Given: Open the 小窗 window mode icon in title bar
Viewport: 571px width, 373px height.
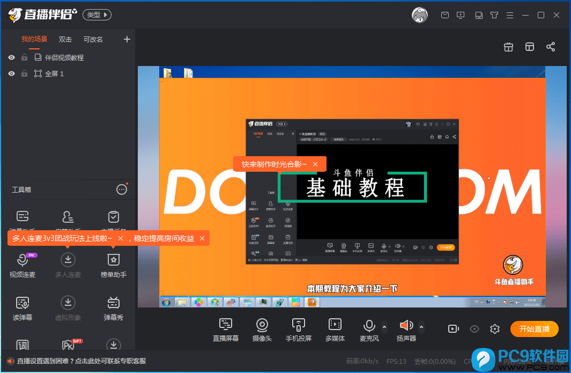Looking at the screenshot, I should 479,15.
